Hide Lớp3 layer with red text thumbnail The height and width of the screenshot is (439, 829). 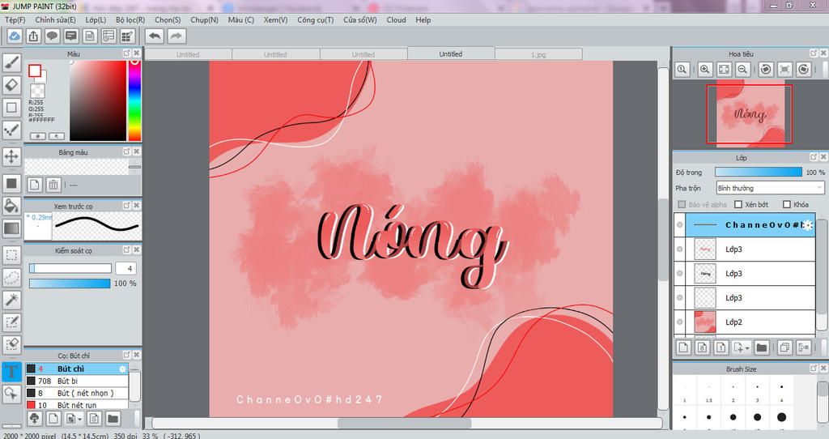[x=680, y=249]
